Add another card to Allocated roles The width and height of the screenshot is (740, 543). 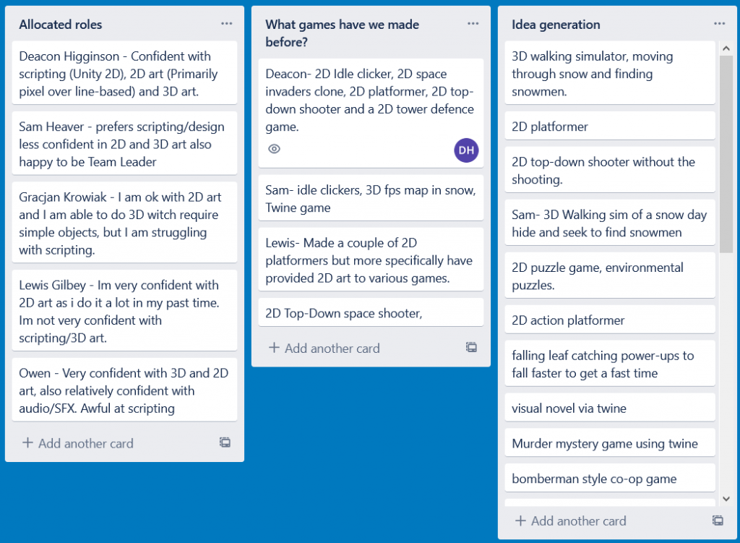78,443
